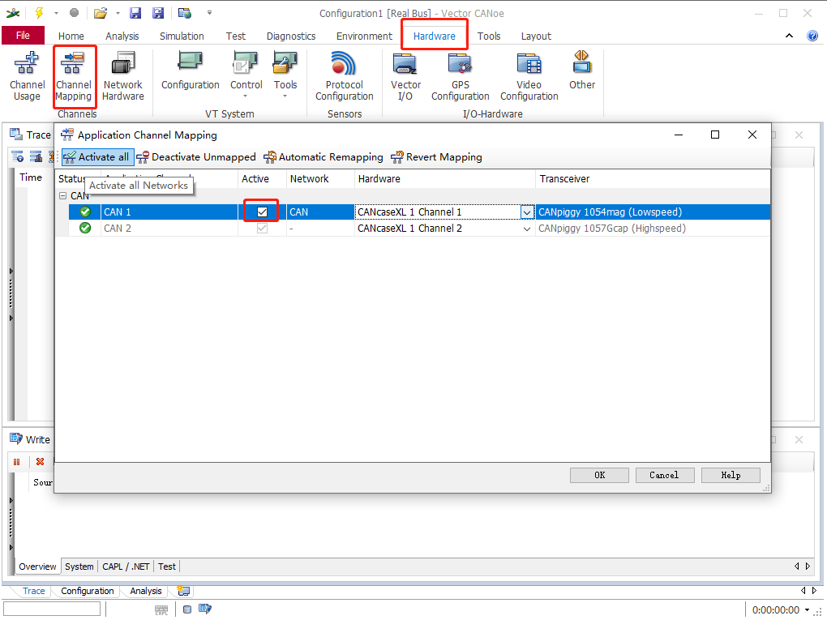Viewport: 827px width, 620px height.
Task: Click Deactivate Unmapped button
Action: tap(196, 157)
